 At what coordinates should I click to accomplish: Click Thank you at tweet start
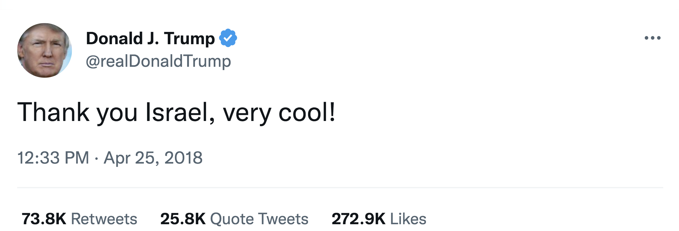click(x=78, y=113)
